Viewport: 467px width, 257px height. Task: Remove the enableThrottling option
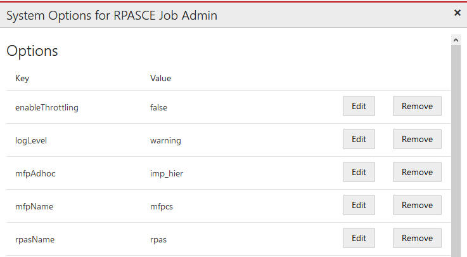coord(417,106)
